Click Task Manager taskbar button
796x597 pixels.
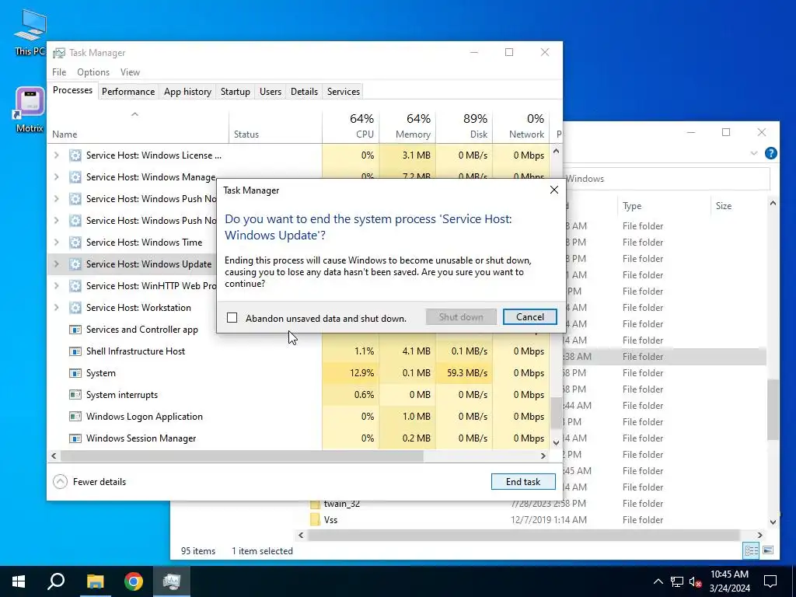click(x=172, y=581)
